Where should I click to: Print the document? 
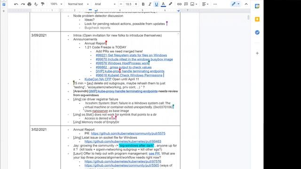29,4
